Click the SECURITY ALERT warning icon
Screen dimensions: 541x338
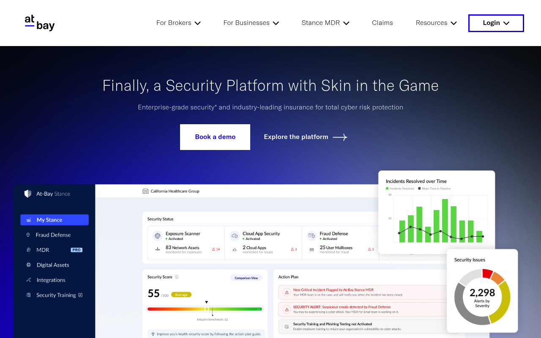click(287, 309)
